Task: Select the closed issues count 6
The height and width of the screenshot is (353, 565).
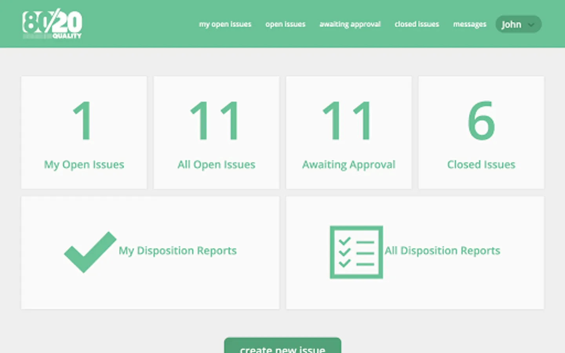Action: tap(481, 120)
